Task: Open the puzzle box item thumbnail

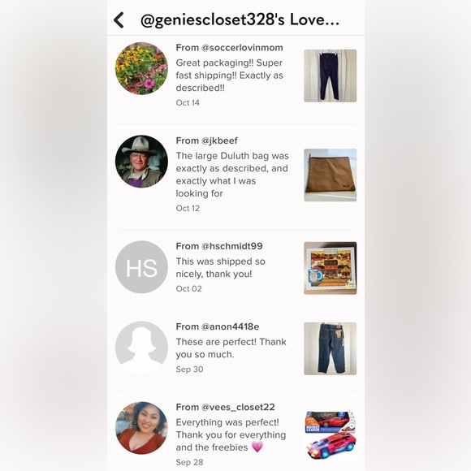Action: (331, 268)
